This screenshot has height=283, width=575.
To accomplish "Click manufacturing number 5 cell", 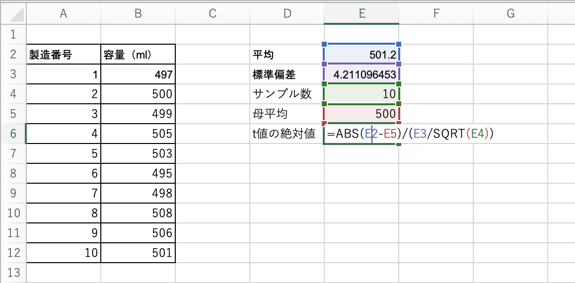I will (x=64, y=153).
